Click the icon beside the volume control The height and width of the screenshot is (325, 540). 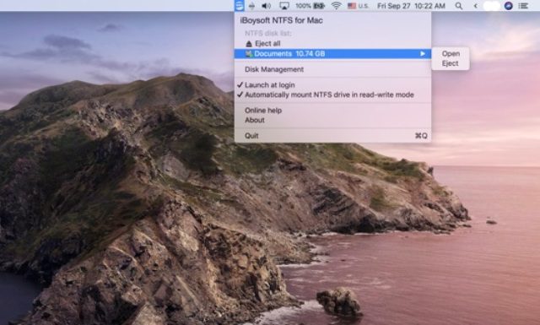tap(251, 6)
